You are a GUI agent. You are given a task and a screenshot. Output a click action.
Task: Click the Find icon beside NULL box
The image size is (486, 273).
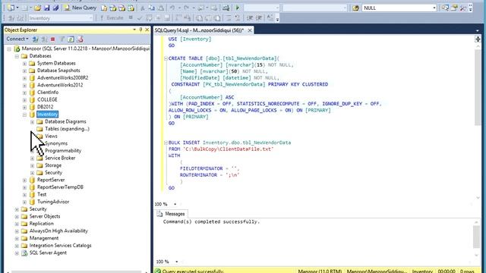355,8
